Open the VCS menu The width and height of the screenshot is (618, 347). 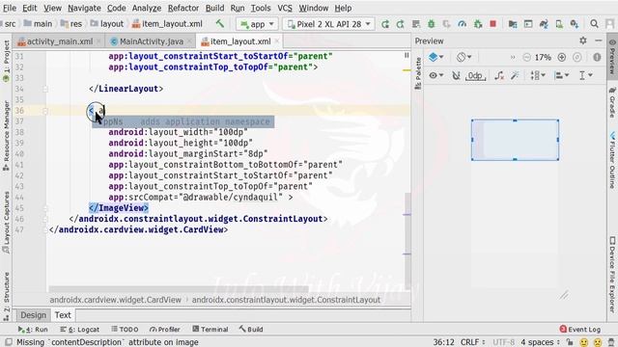click(285, 8)
